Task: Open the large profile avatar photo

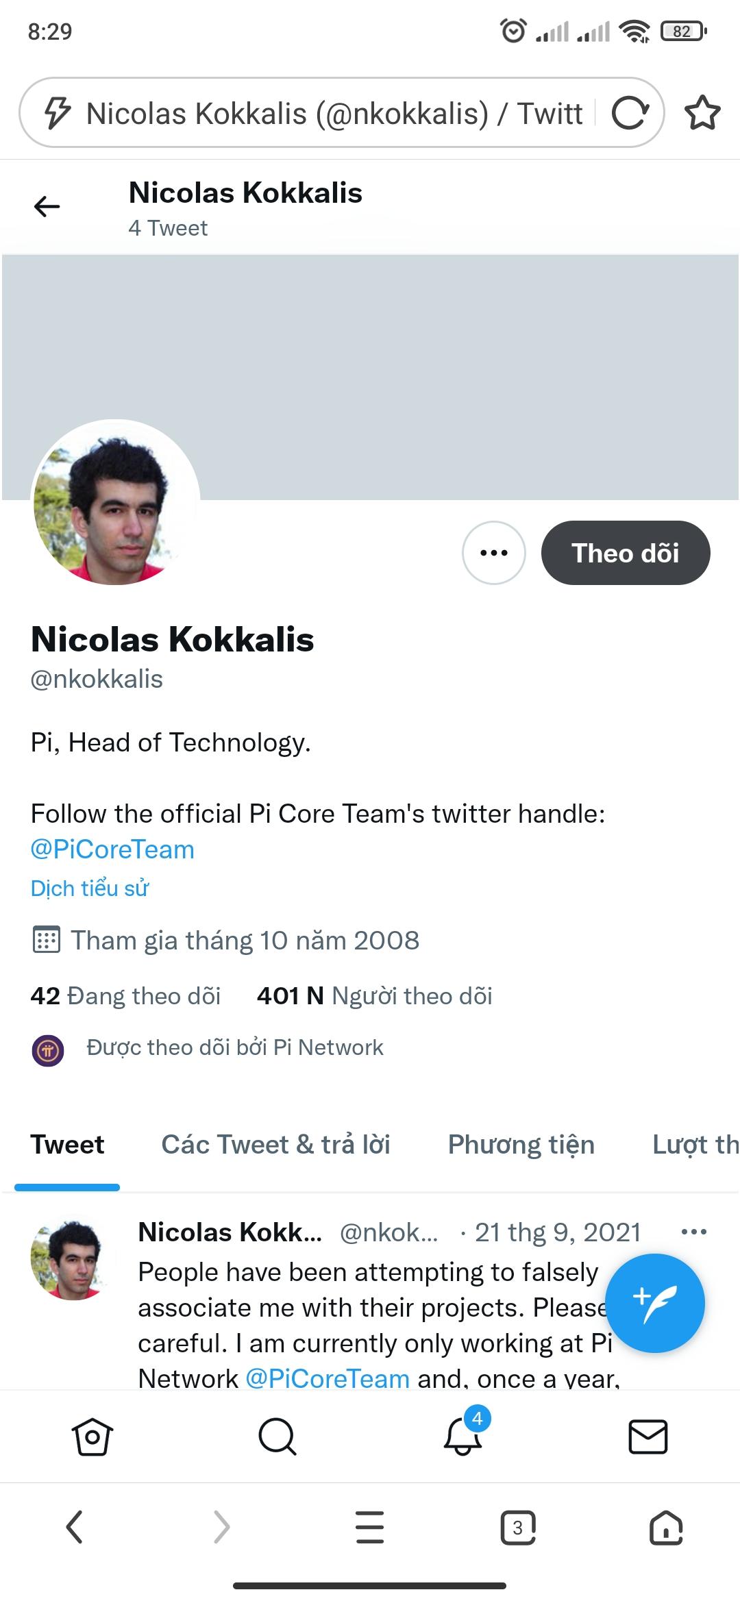Action: [115, 502]
